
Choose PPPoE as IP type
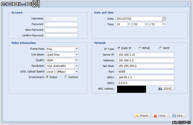tap(140, 48)
